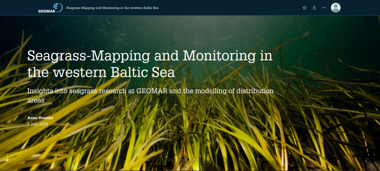Click the word "areas" ending the subtitle

35,100
